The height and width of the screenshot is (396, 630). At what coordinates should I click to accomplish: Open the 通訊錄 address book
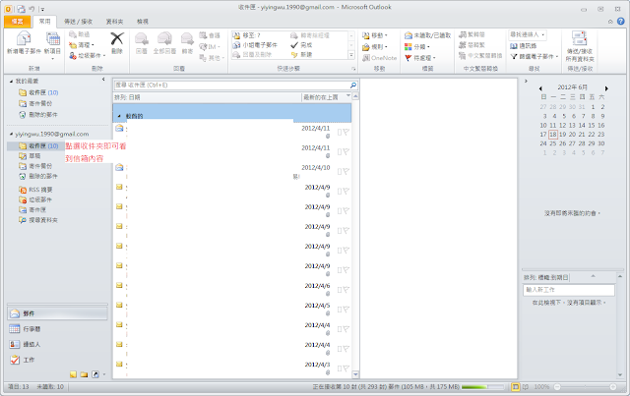(524, 46)
